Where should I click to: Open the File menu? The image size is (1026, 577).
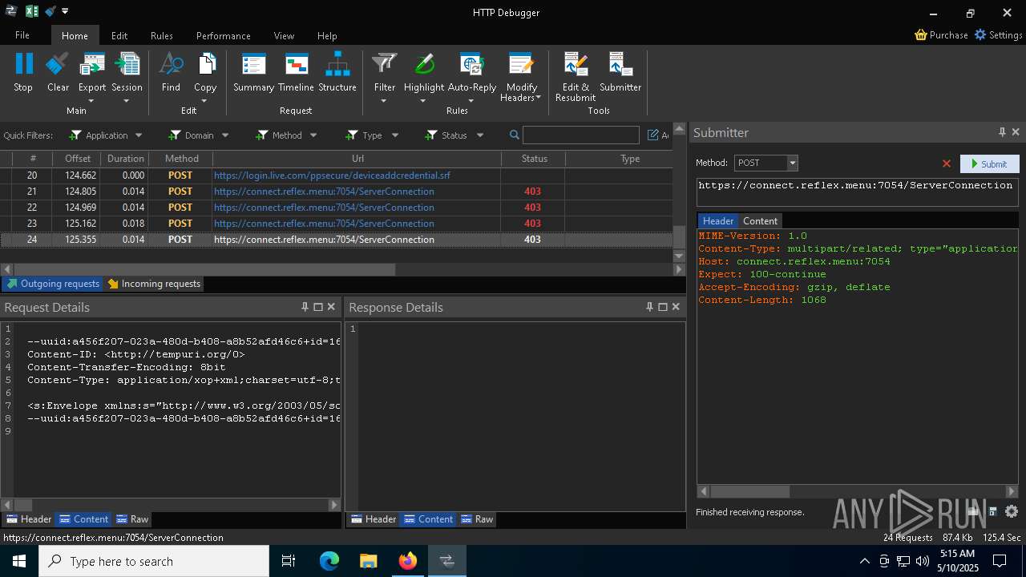tap(22, 35)
